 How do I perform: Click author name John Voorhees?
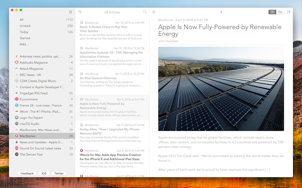click(168, 41)
